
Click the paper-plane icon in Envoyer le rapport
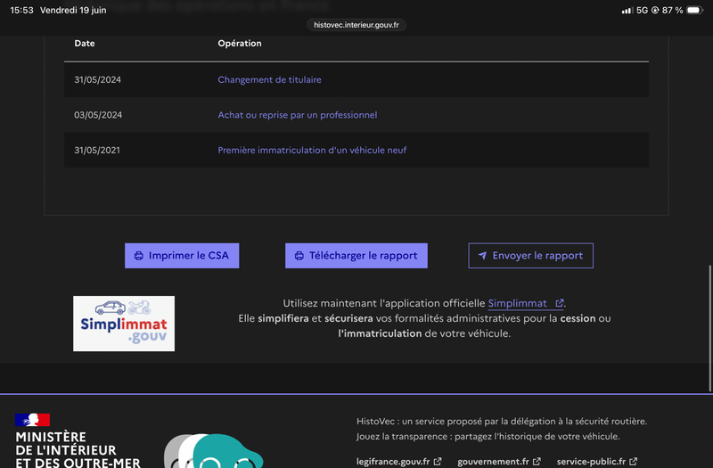coord(482,256)
